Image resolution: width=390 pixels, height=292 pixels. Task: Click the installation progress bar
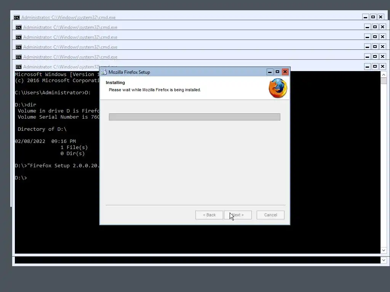point(195,117)
